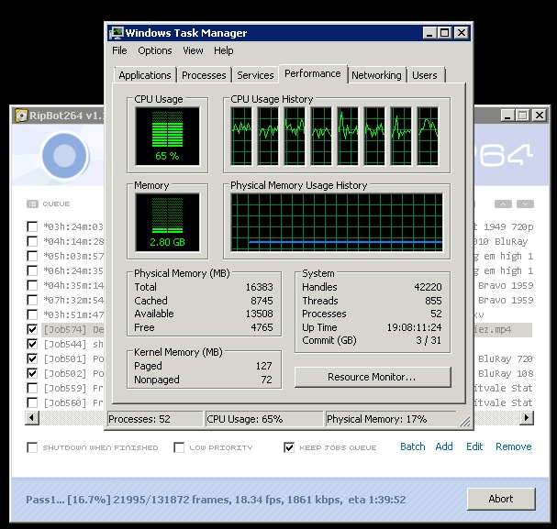The width and height of the screenshot is (557, 529).
Task: Click the Total physical memory value 16383
Action: (260, 287)
